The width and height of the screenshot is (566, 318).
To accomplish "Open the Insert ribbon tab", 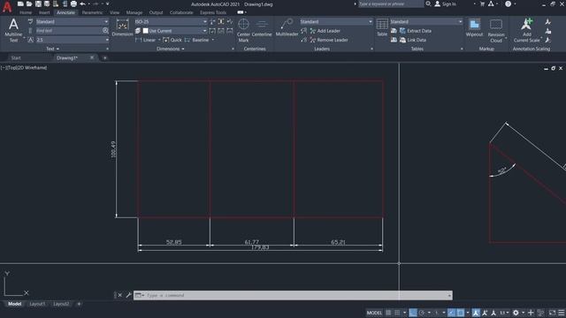I will point(44,12).
